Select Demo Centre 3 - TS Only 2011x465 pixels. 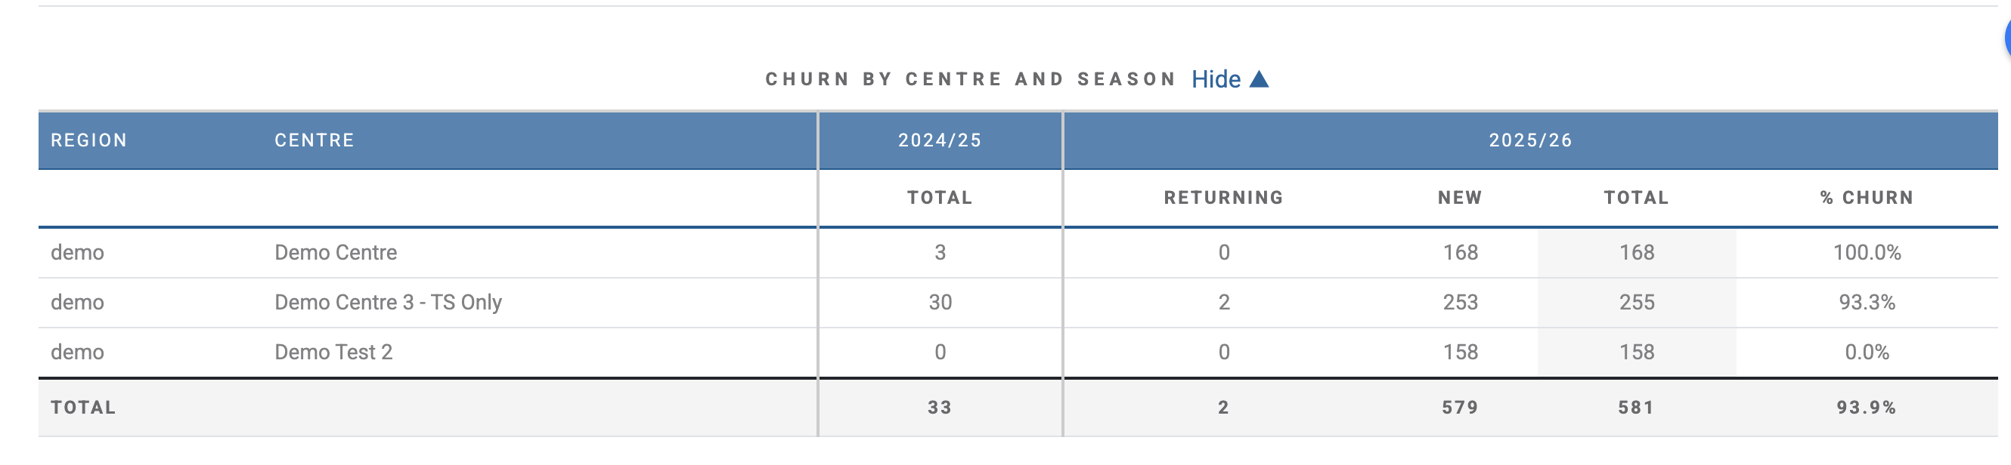coord(388,302)
